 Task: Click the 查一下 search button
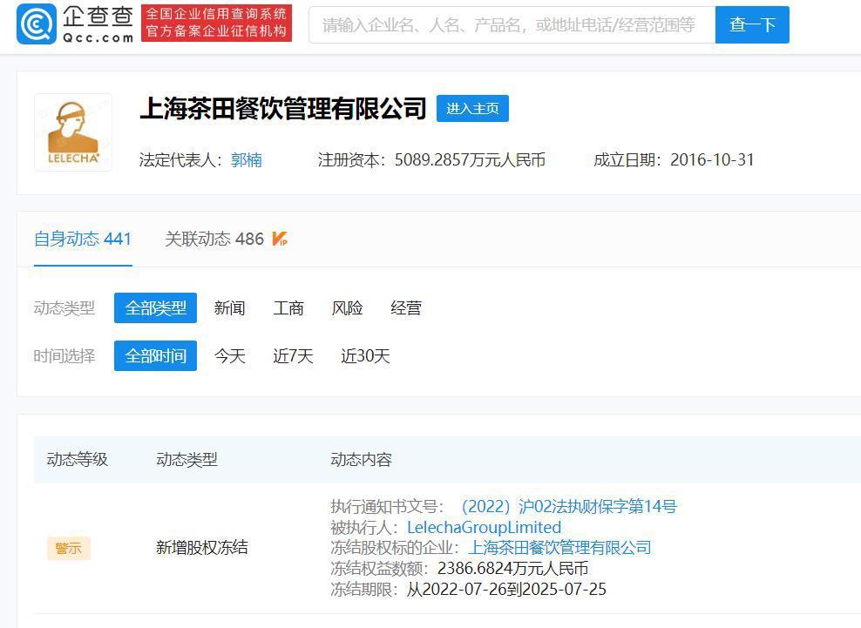[752, 24]
